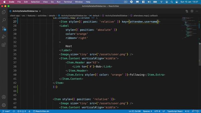201x113 pixels.
Task: Click the client-app breadcrumb
Action: tap(15, 16)
